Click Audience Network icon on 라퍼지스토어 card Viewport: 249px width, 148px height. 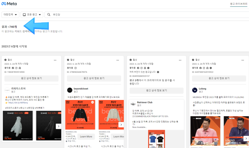click(20, 68)
